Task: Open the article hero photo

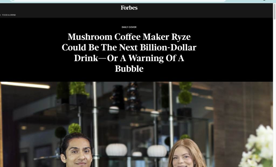Action: click(x=136, y=124)
